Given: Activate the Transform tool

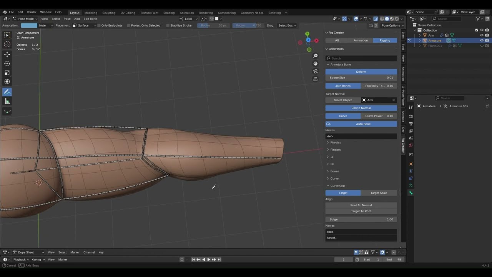Looking at the screenshot, I should pyautogui.click(x=7, y=82).
